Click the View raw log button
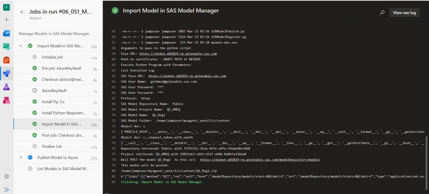Viewport: 429px width, 194px height. (404, 13)
